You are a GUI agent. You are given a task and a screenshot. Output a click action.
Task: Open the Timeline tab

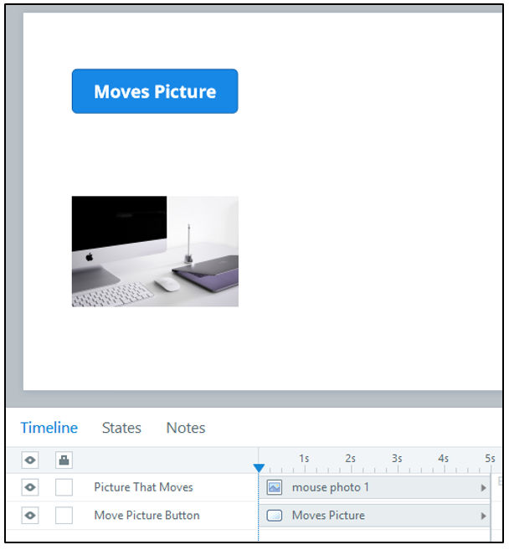point(49,428)
